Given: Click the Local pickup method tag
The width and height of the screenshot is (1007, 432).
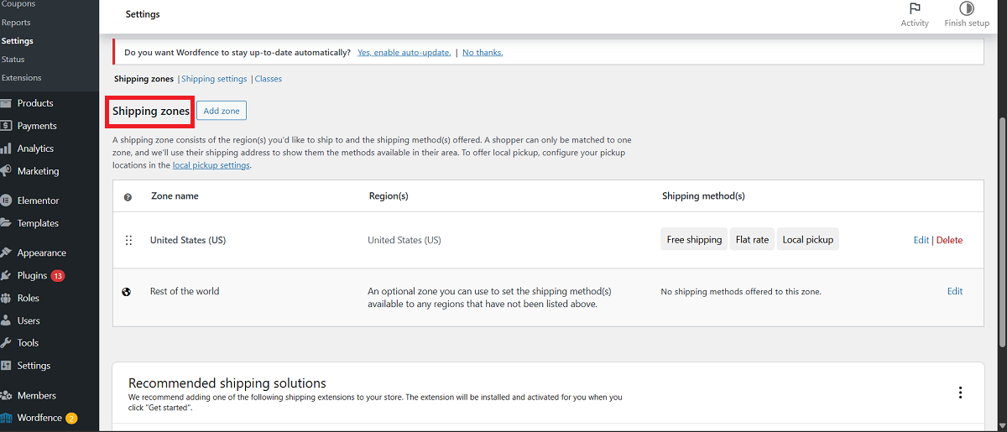Looking at the screenshot, I should 807,240.
